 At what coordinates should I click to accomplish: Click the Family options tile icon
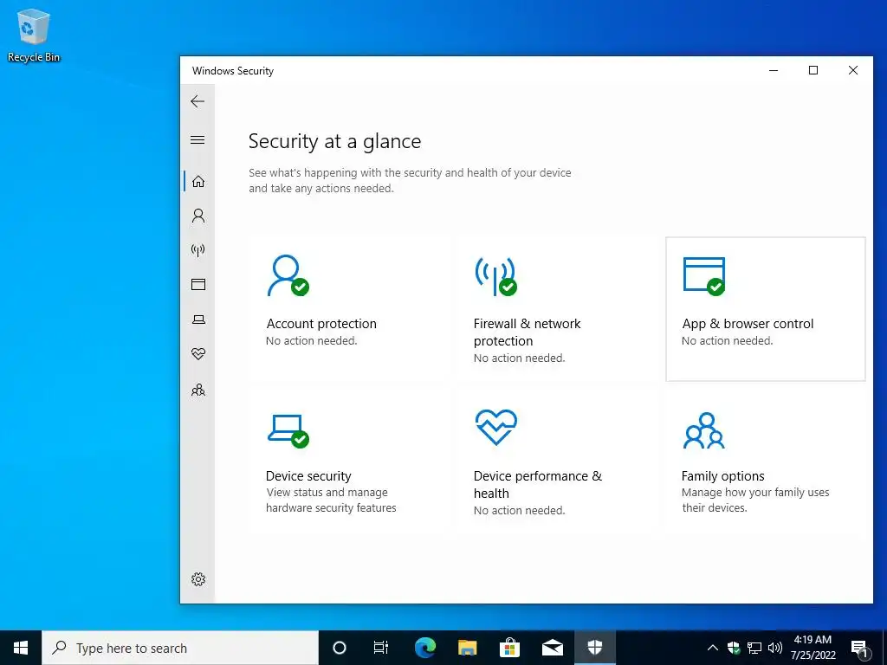[703, 430]
